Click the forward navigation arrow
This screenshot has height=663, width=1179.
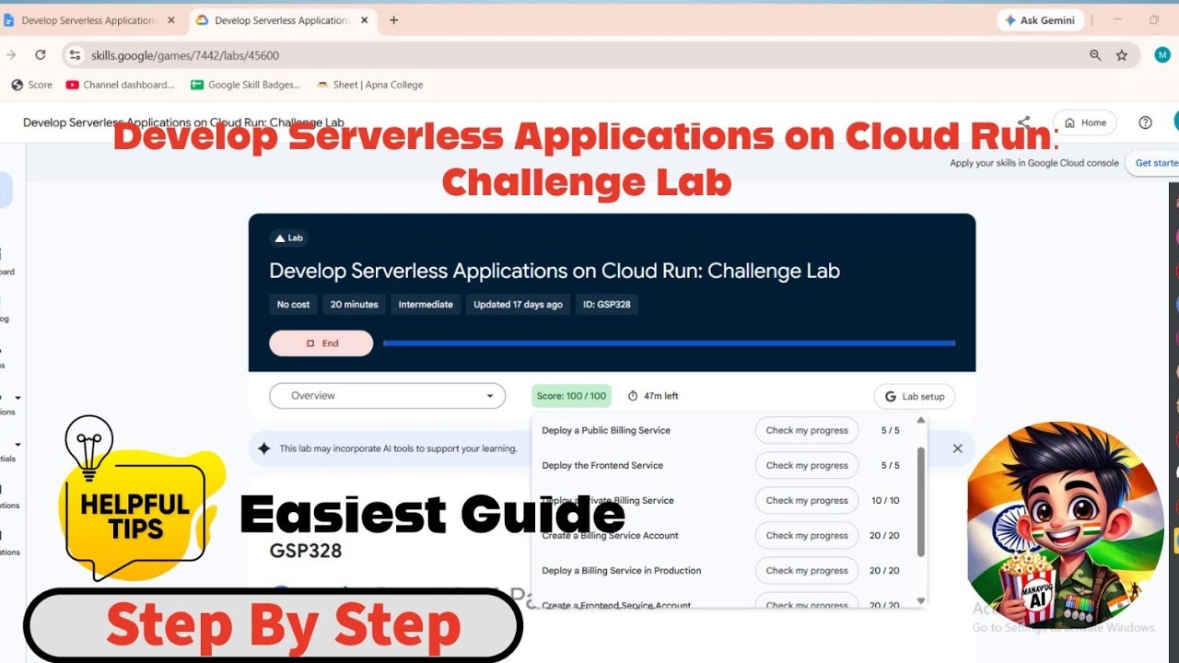coord(11,55)
